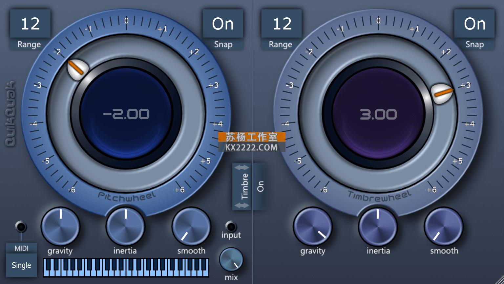This screenshot has height=284, width=504.
Task: Click the Timbrewheel scale -3 mark
Action: tap(290, 85)
